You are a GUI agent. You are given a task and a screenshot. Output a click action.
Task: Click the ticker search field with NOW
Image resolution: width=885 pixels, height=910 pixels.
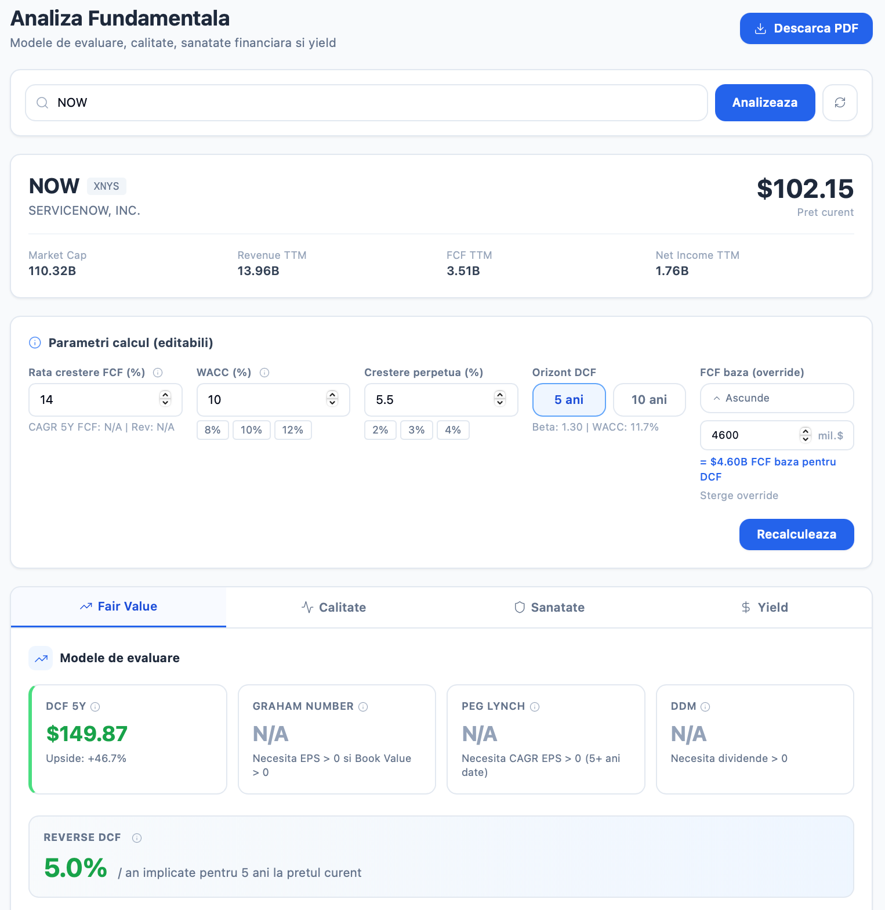point(367,103)
